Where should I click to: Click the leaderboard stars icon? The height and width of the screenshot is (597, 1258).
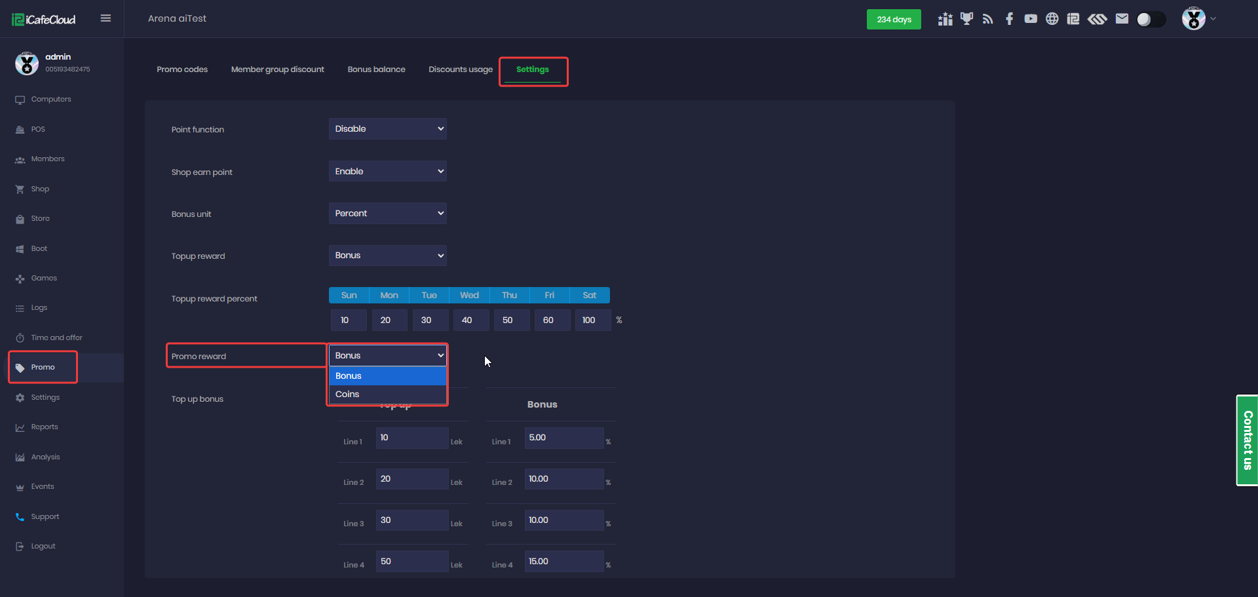(945, 19)
